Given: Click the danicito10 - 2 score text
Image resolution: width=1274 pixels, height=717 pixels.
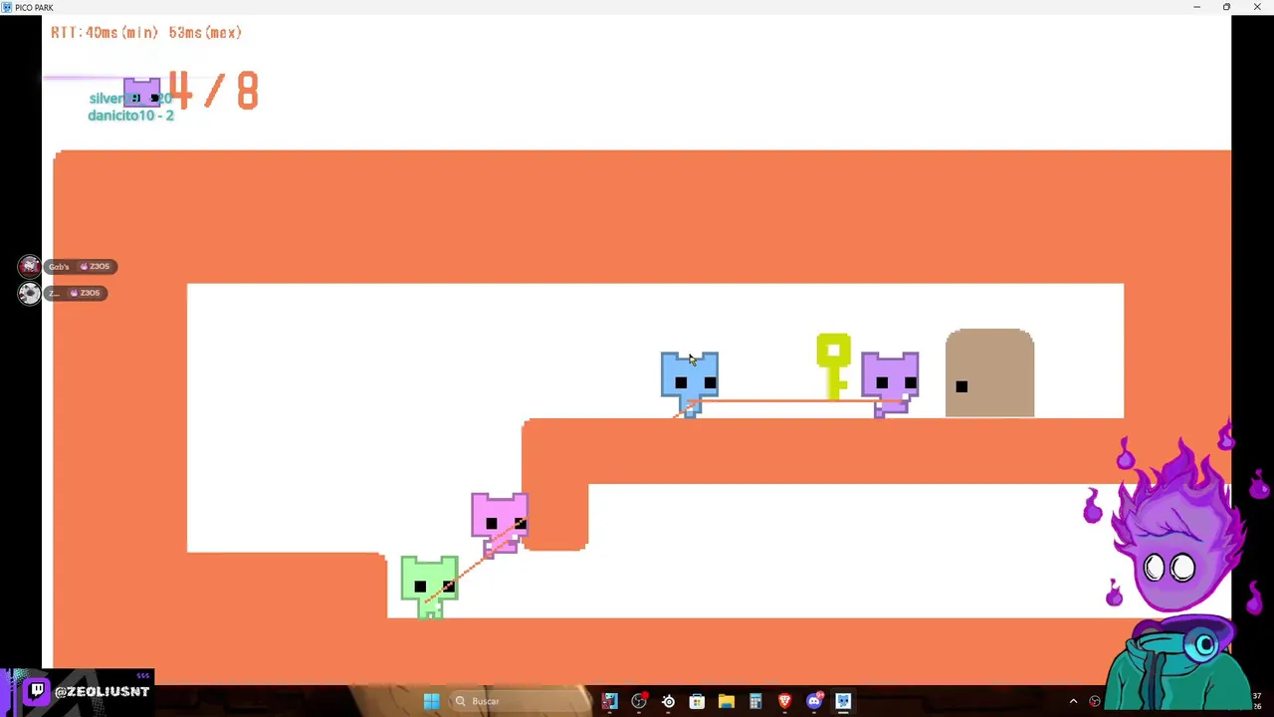Looking at the screenshot, I should [130, 116].
